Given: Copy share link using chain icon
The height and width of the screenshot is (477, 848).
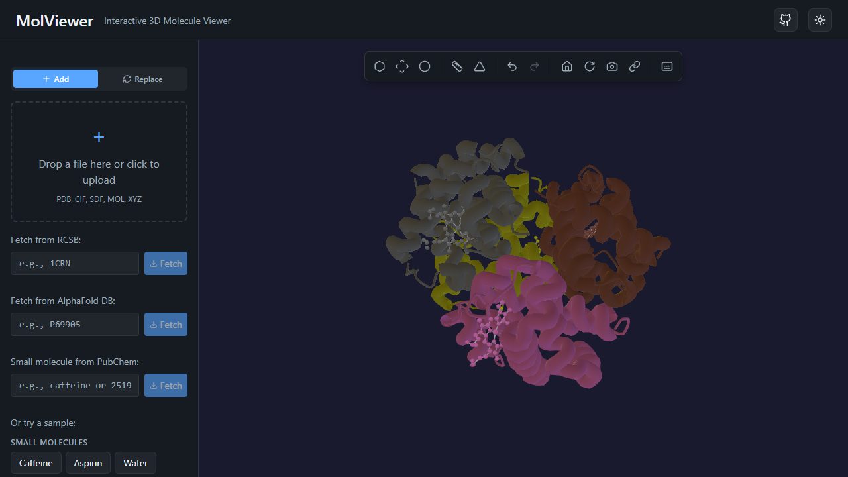Looking at the screenshot, I should 635,66.
